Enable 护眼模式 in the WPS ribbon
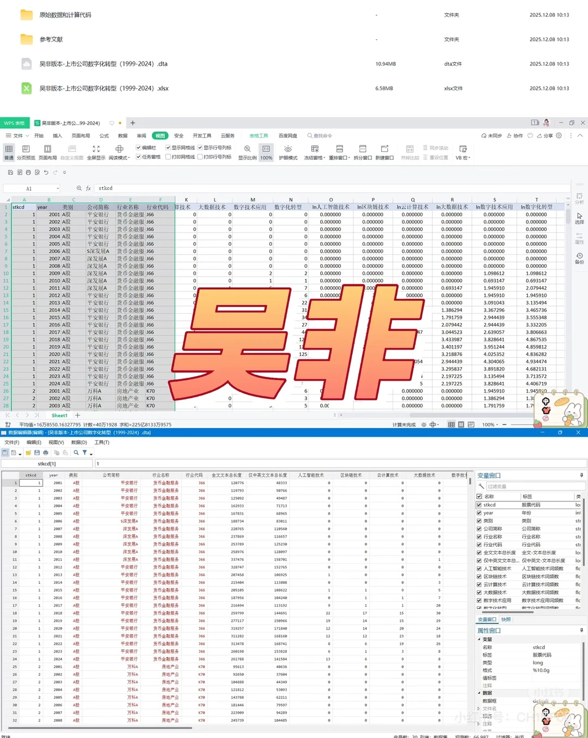Screen dimensions: 588x738 (288, 151)
